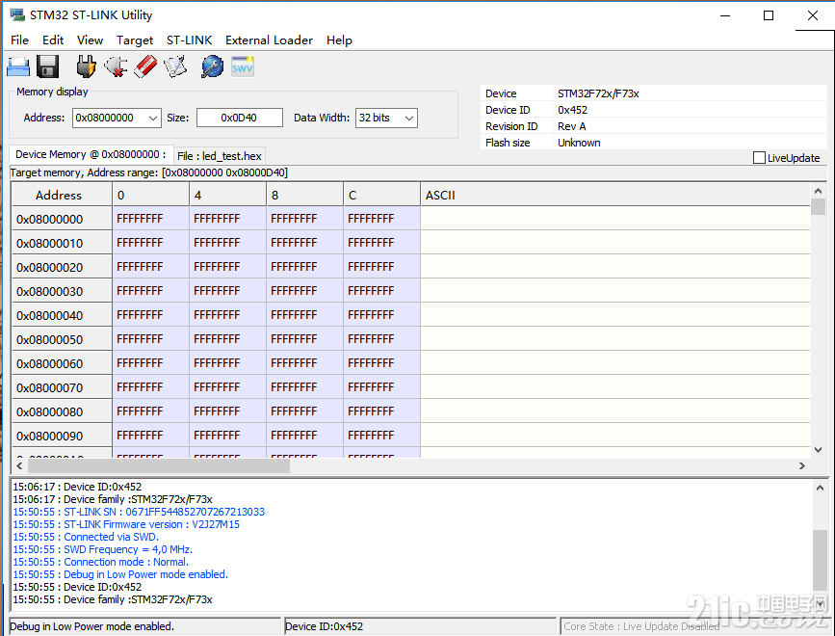Open the External Loader menu

[x=269, y=40]
